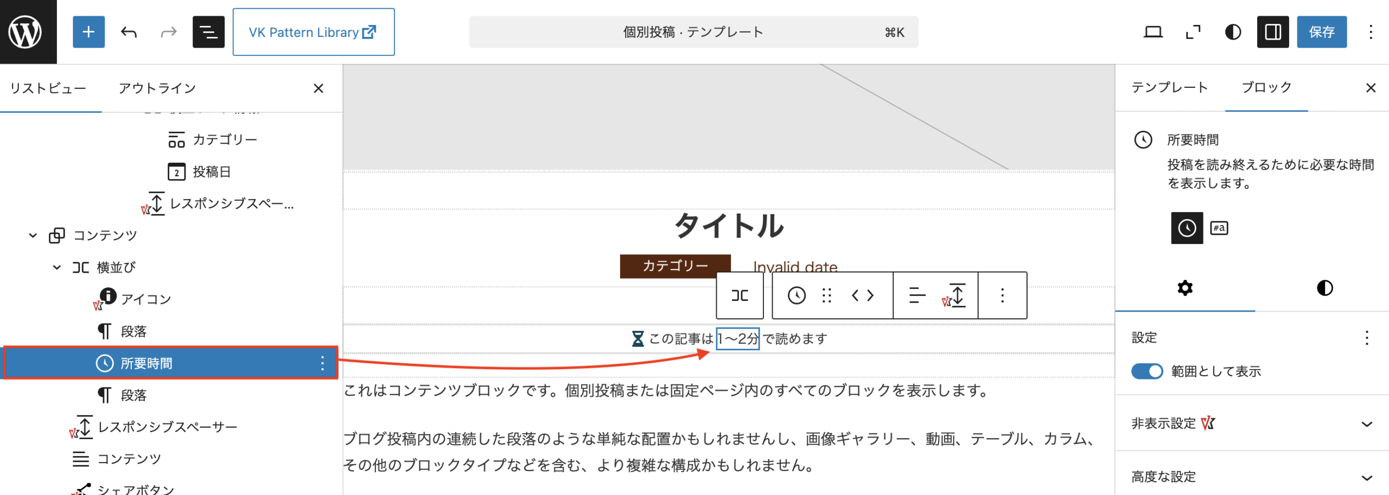Open the device preview laptop icon
This screenshot has width=1389, height=495.
(1153, 32)
